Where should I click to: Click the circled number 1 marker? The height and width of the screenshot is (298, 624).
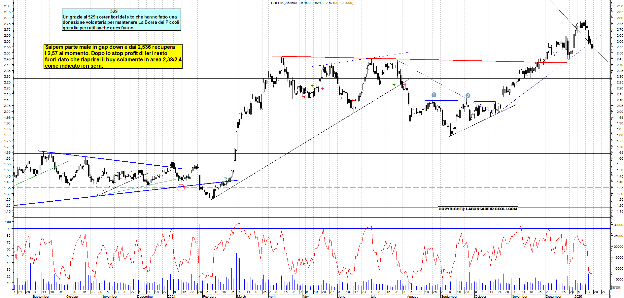[434, 95]
